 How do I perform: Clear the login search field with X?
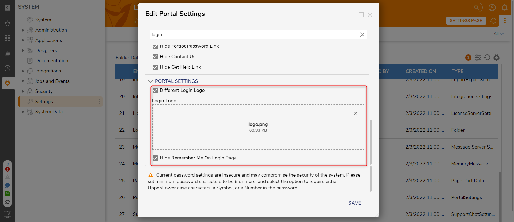pyautogui.click(x=362, y=34)
